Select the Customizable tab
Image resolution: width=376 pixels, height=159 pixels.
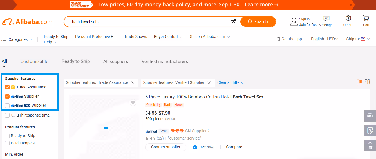(x=34, y=61)
